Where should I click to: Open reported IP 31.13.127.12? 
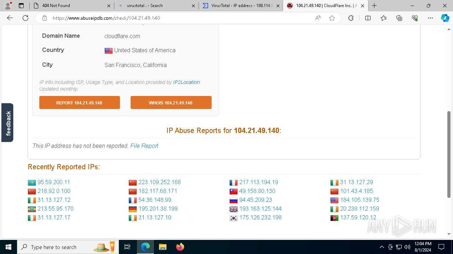click(x=54, y=200)
